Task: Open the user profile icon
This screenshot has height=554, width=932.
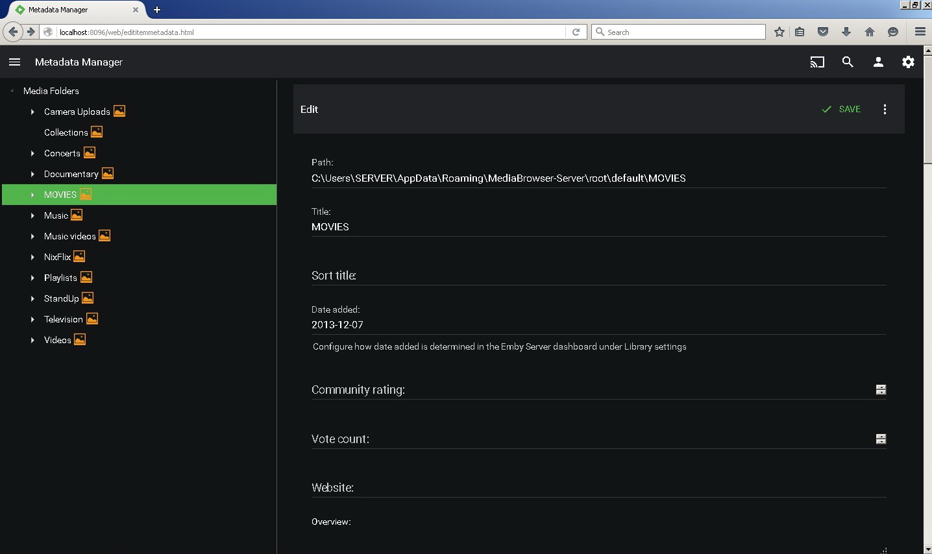Action: click(x=878, y=62)
